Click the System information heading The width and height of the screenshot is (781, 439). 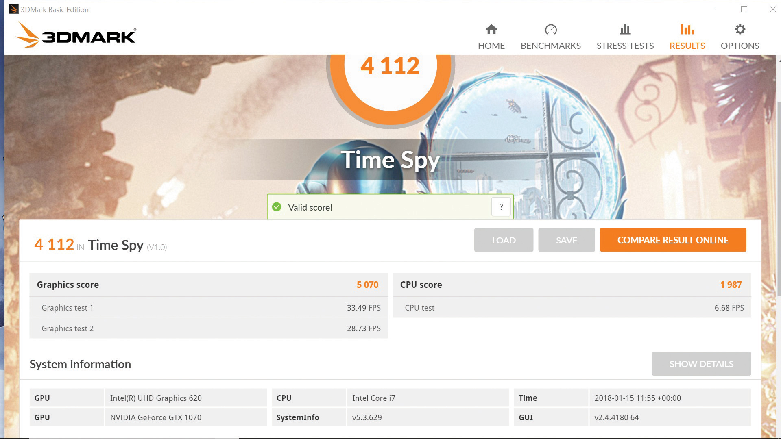[x=80, y=364]
